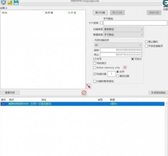Viewport: 168px width, 156px height.
Task: Click the byte array value input field
Action: tap(135, 23)
